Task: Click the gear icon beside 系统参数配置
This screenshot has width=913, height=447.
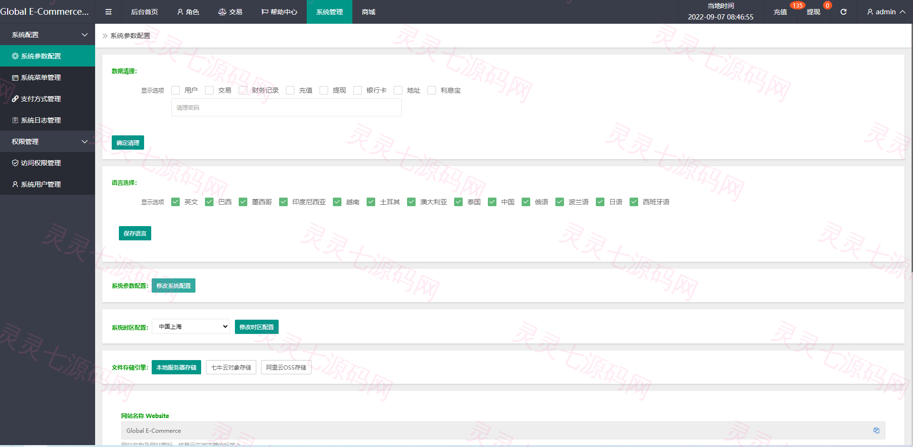Action: [15, 56]
